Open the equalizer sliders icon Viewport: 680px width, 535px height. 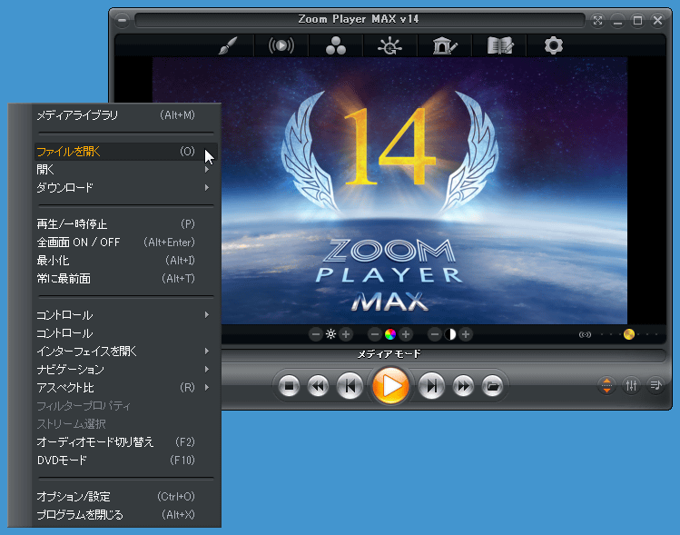[631, 385]
